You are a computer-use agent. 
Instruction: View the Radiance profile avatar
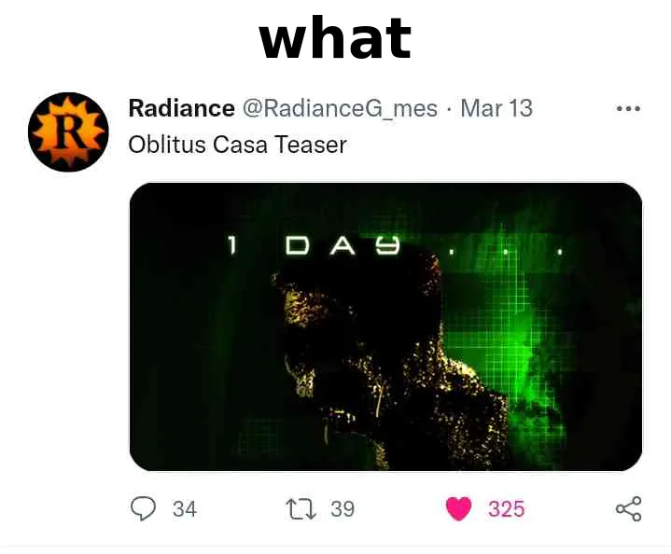(68, 132)
